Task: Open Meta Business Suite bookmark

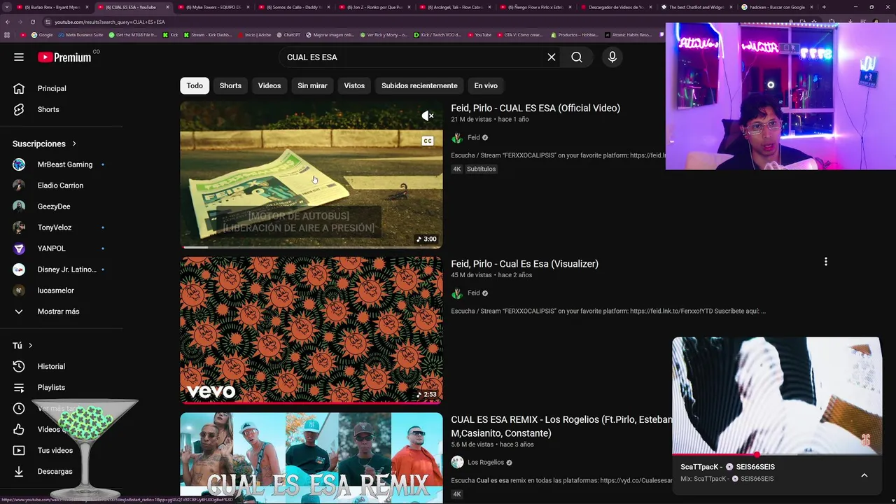Action: (x=81, y=35)
